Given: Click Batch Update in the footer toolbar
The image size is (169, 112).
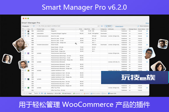Looking at the screenshot, I should coord(95,93).
